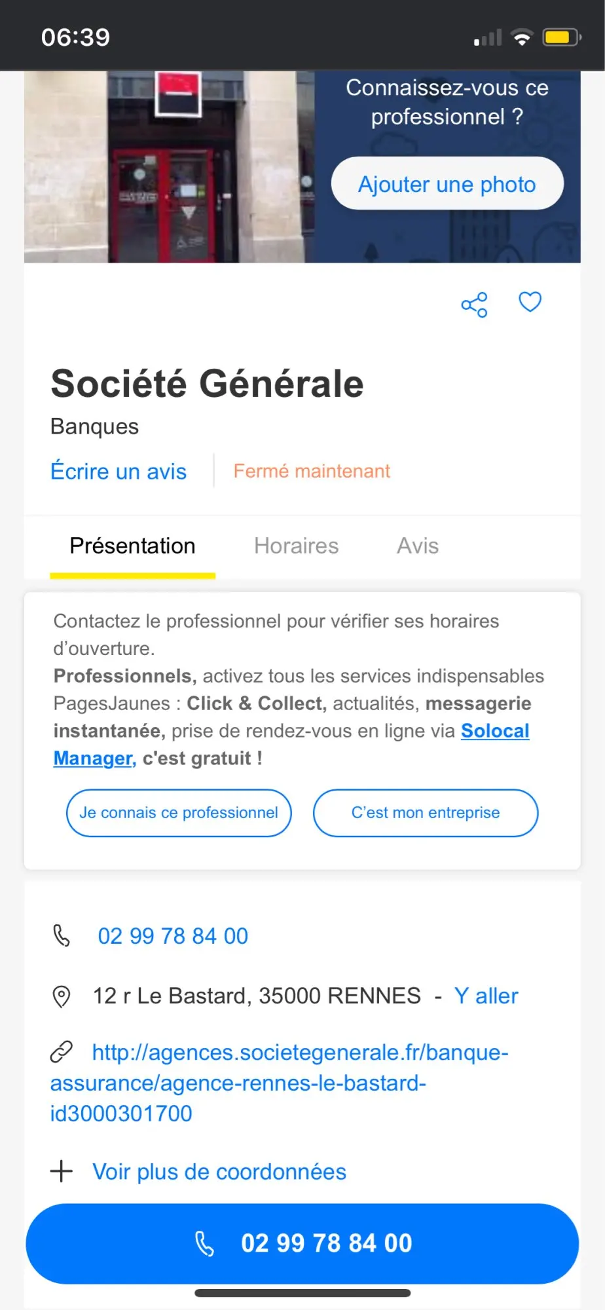The height and width of the screenshot is (1310, 605).
Task: Click Écrire un avis link
Action: click(x=119, y=471)
